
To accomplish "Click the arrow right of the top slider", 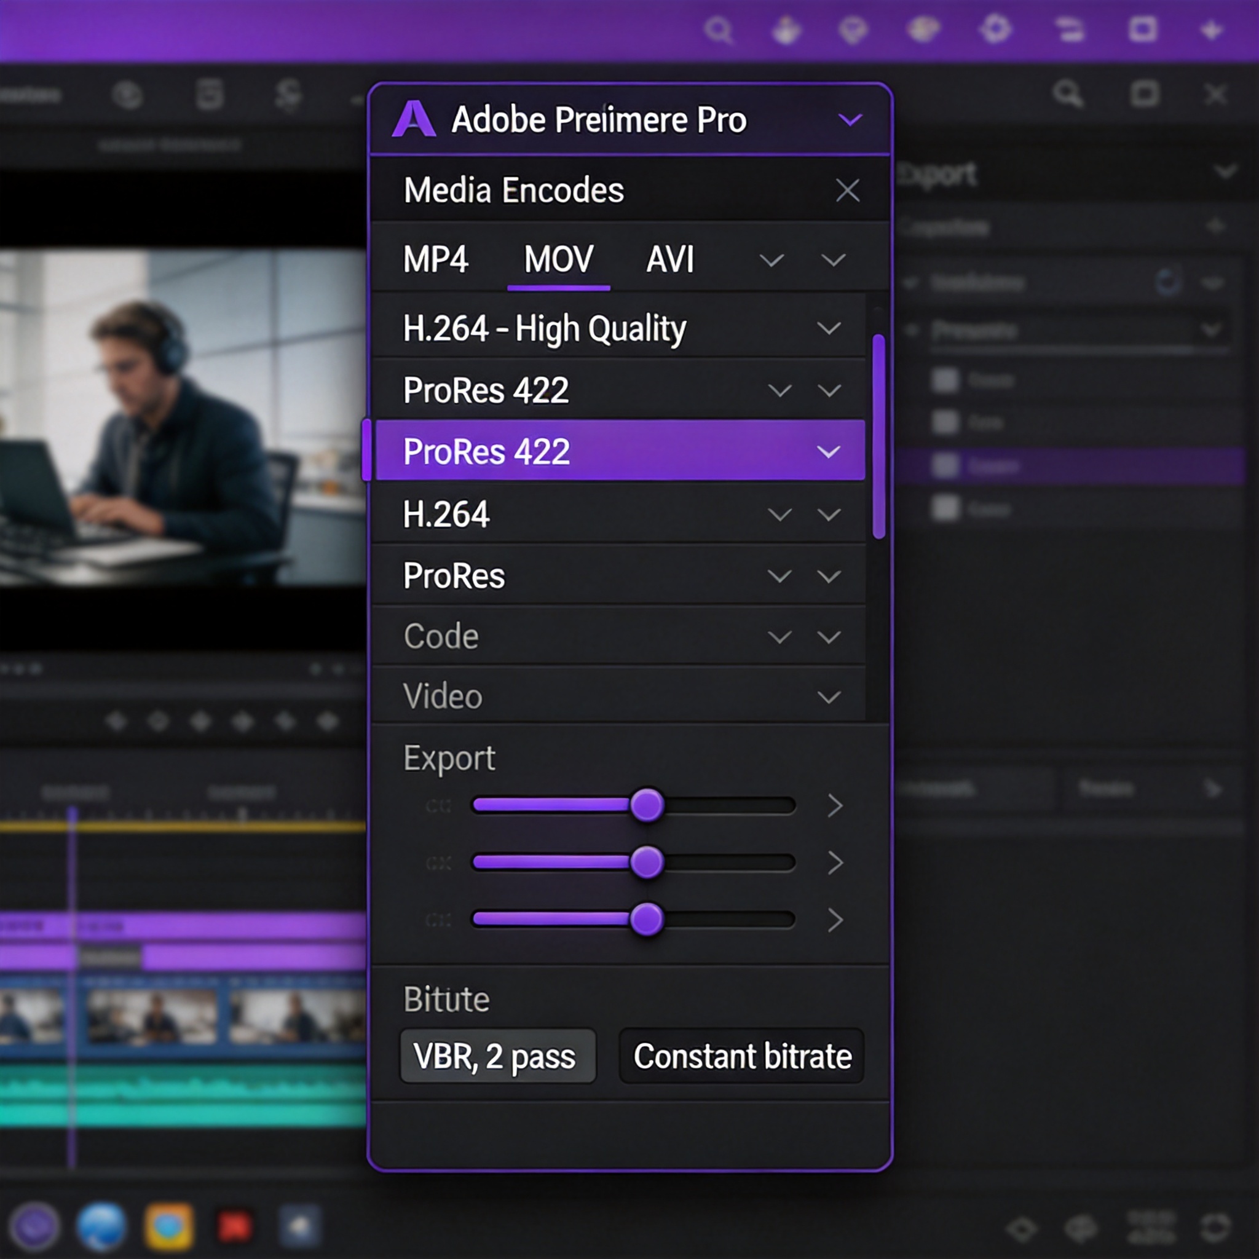I will click(x=835, y=805).
